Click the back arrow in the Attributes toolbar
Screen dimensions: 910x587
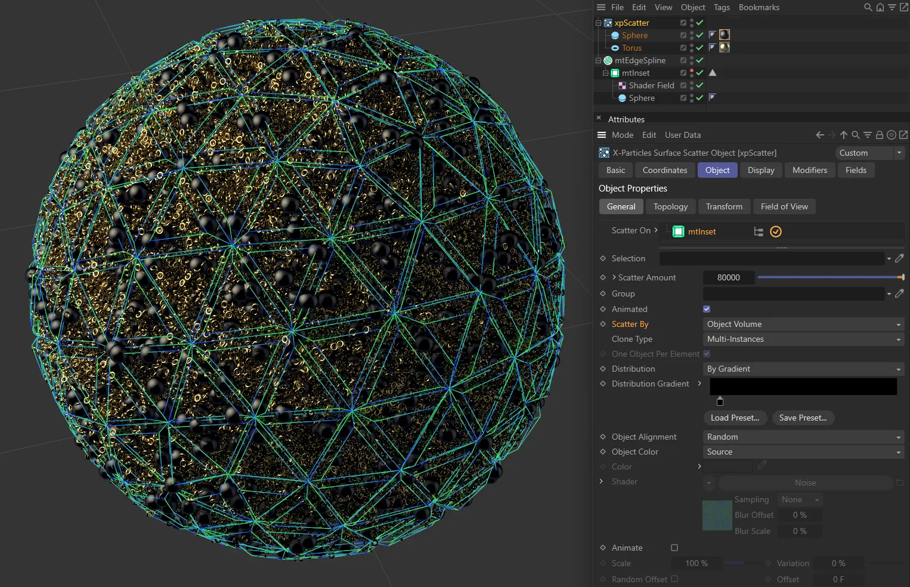click(x=819, y=135)
